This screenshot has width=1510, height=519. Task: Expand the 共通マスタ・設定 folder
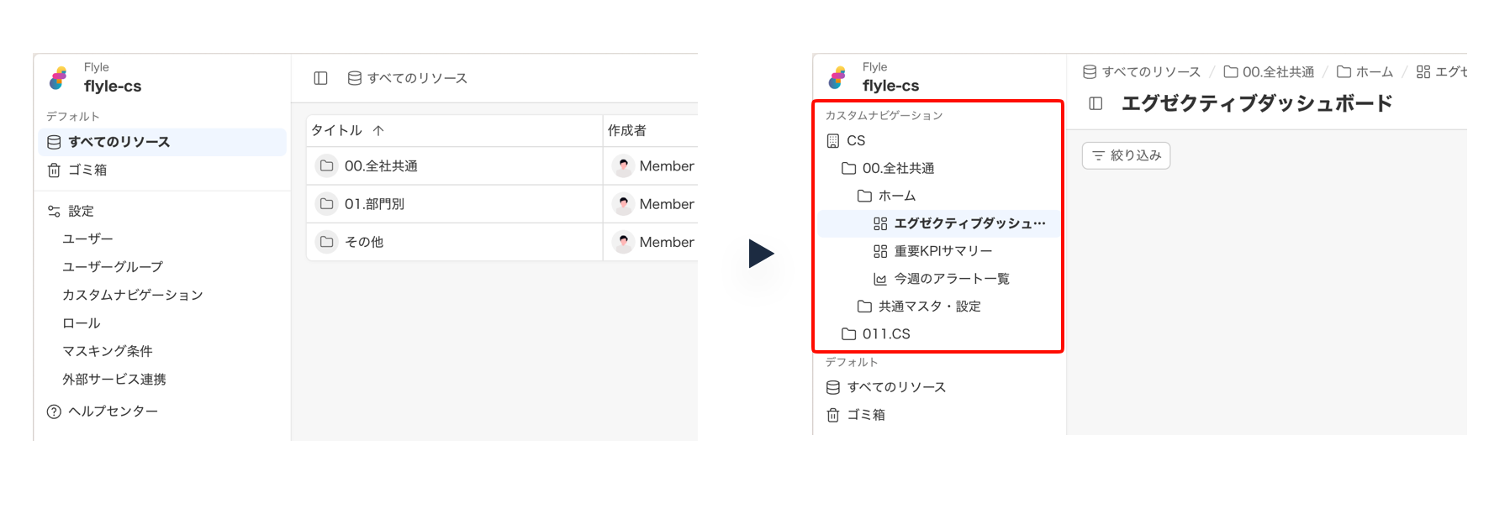[x=928, y=307]
